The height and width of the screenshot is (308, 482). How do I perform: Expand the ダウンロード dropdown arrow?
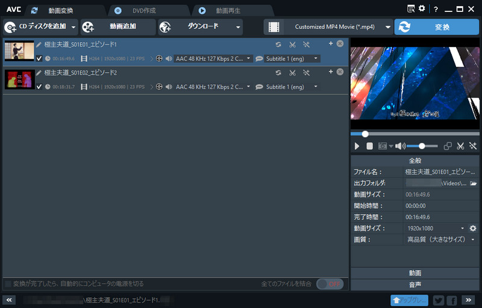click(238, 27)
